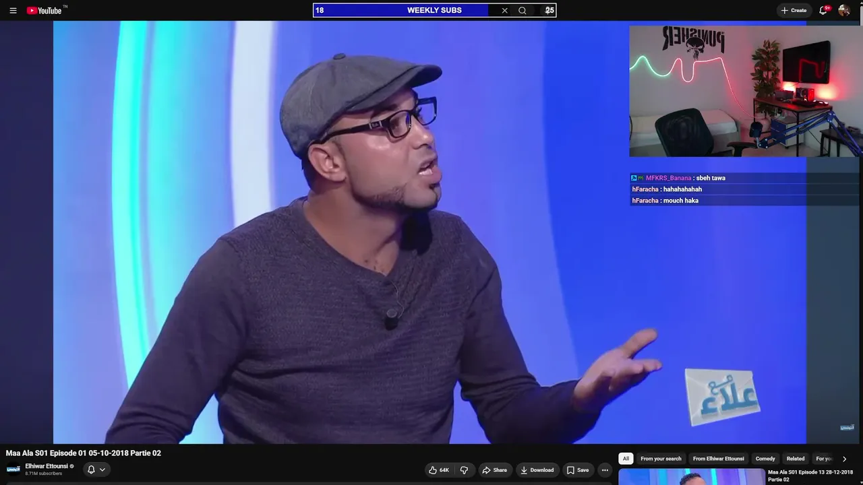
Task: Save the video to a playlist
Action: point(578,470)
